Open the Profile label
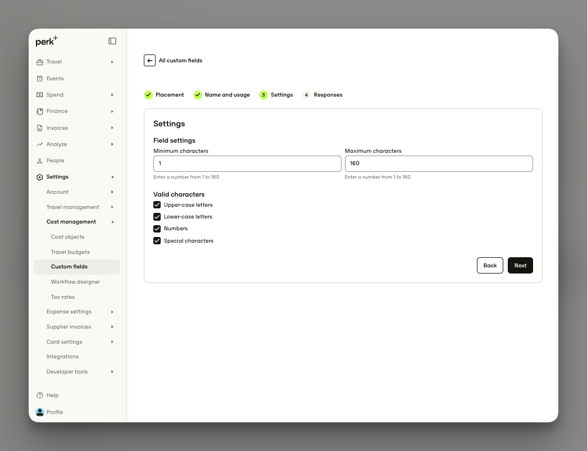 click(54, 412)
